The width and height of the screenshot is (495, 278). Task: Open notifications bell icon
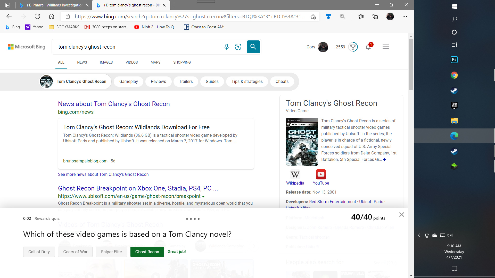point(368,47)
